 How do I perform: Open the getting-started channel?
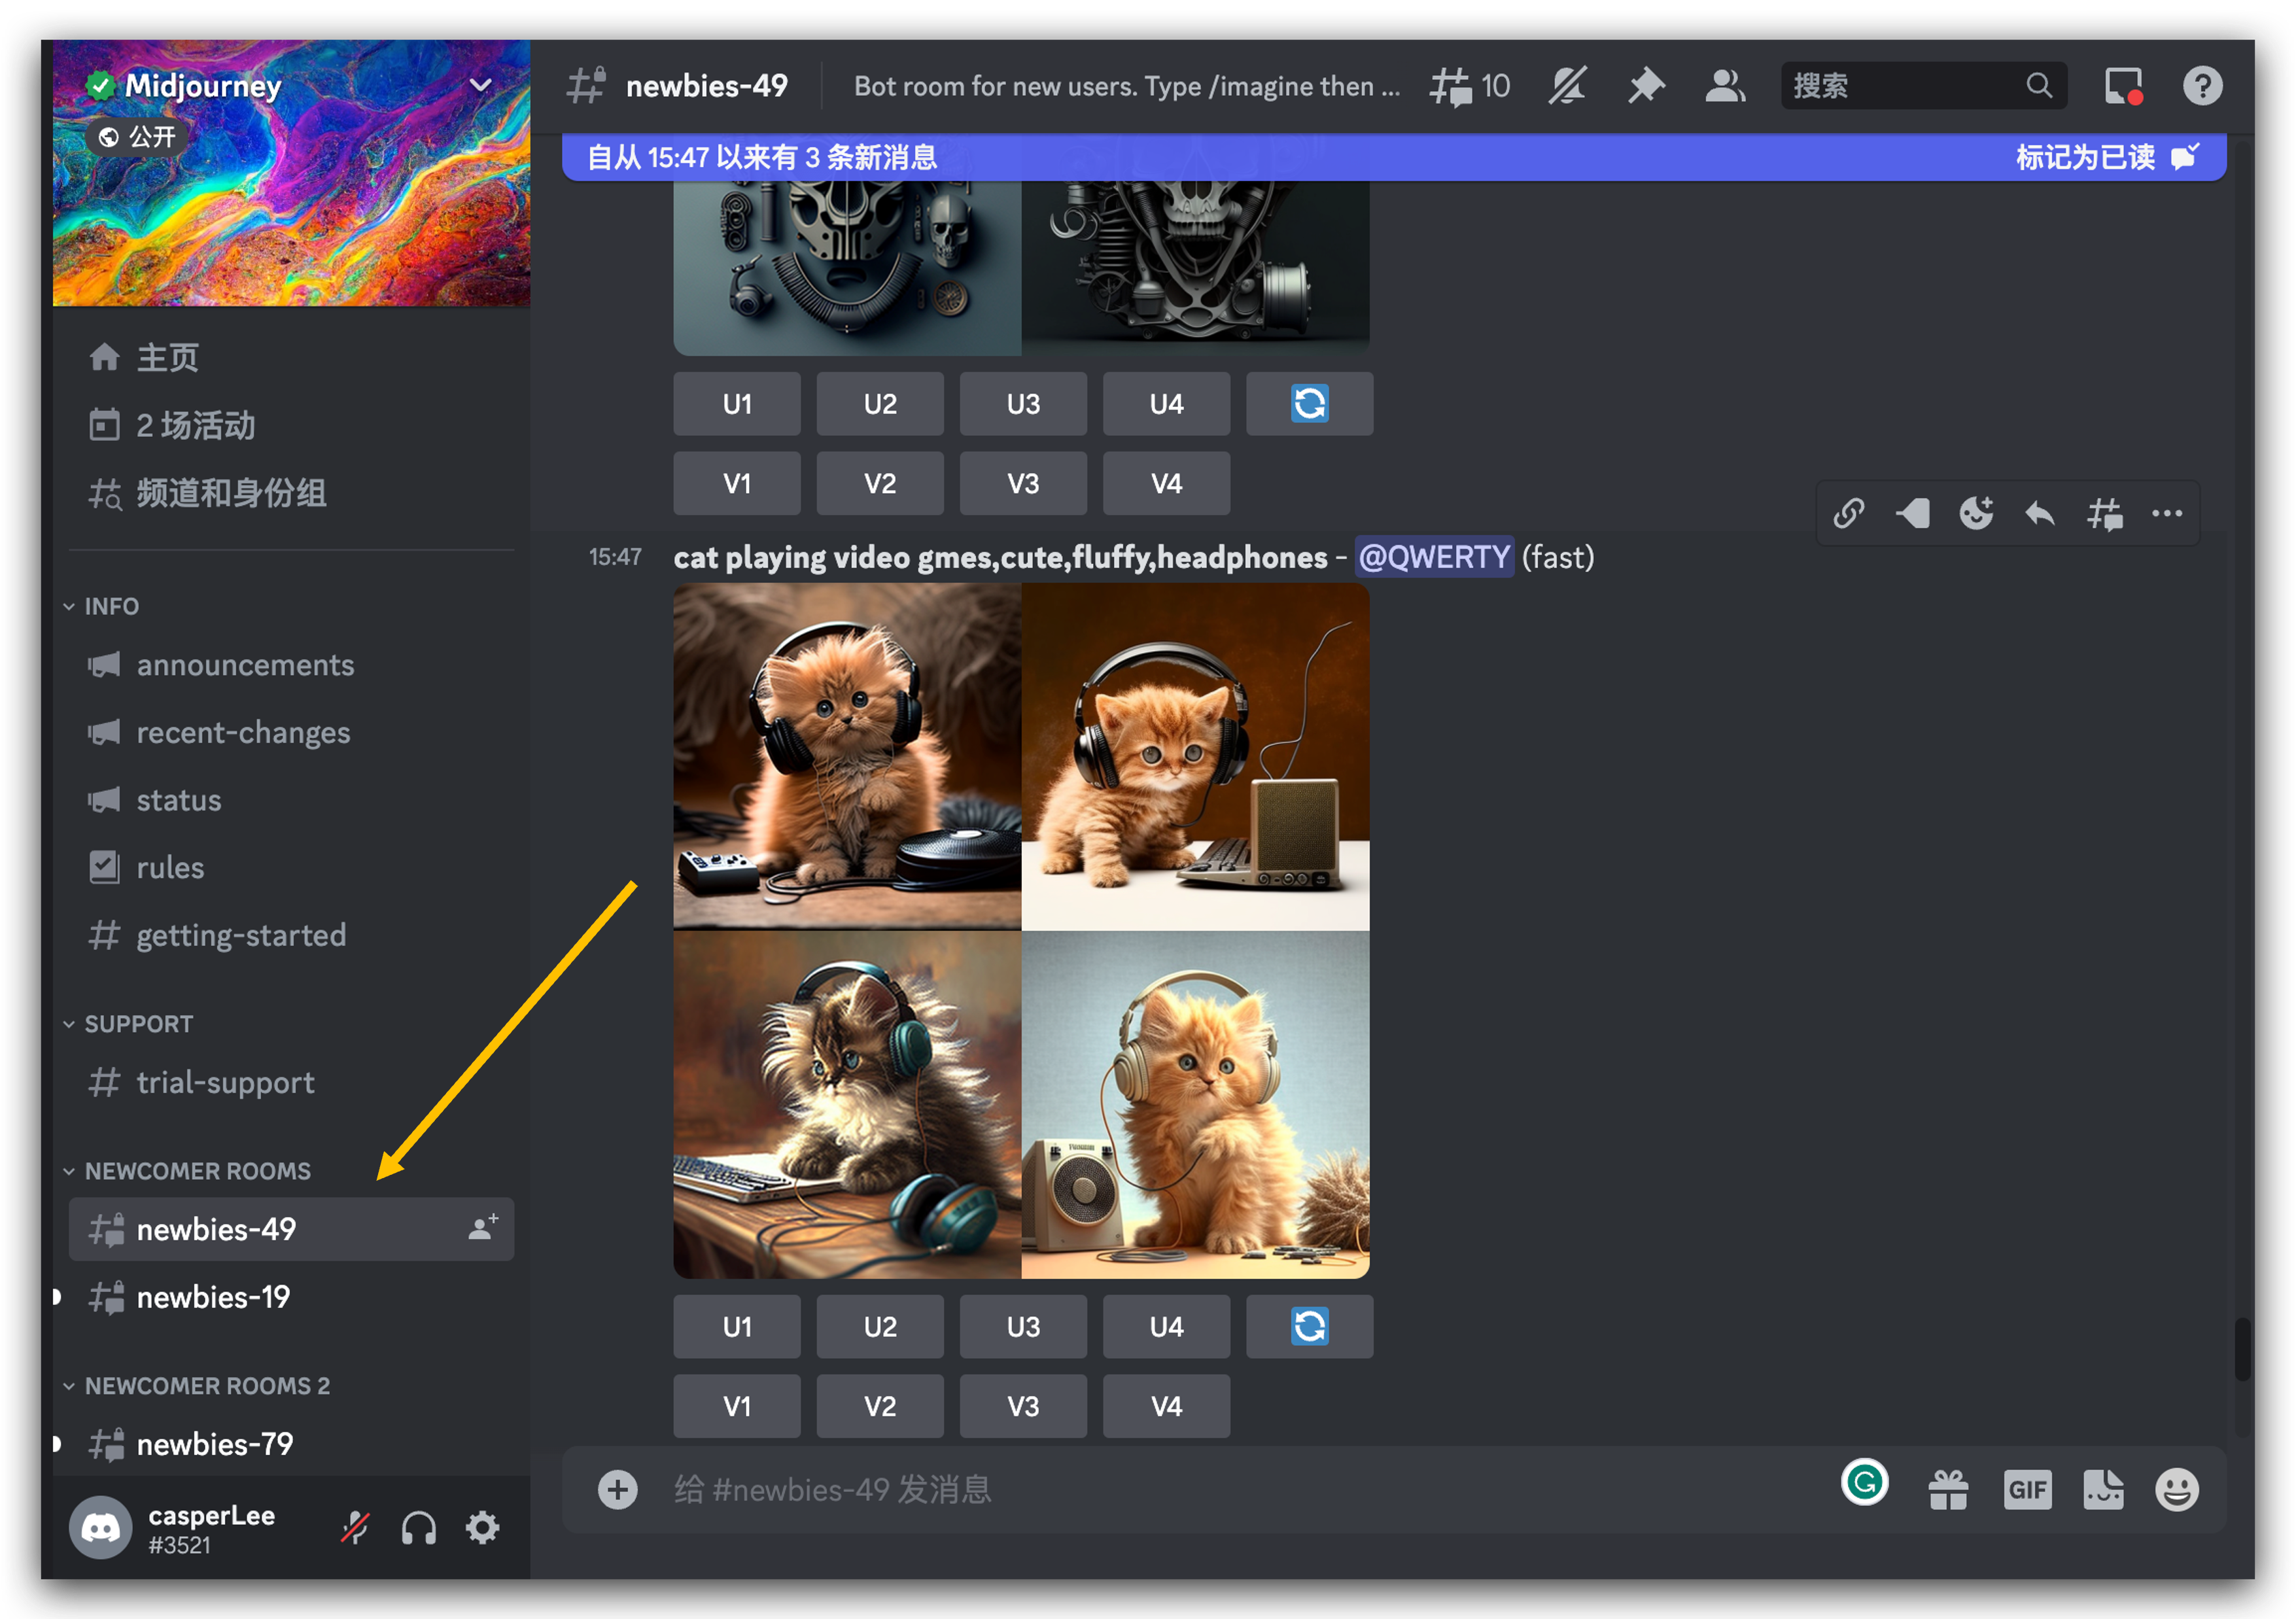[291, 935]
